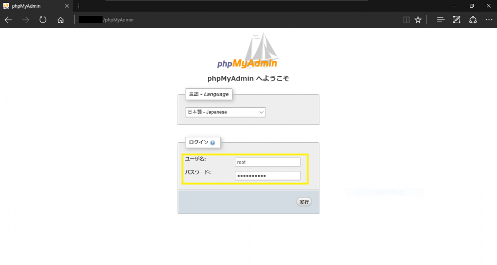Viewport: 497px width, 265px height.
Task: Click the browser Back arrow
Action: click(x=8, y=19)
